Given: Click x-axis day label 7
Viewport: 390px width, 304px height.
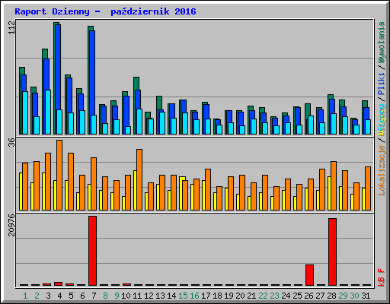Looking at the screenshot, I should click(x=94, y=296).
